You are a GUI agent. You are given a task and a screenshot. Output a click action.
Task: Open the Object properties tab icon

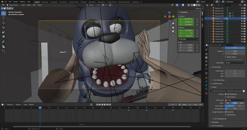206,78
